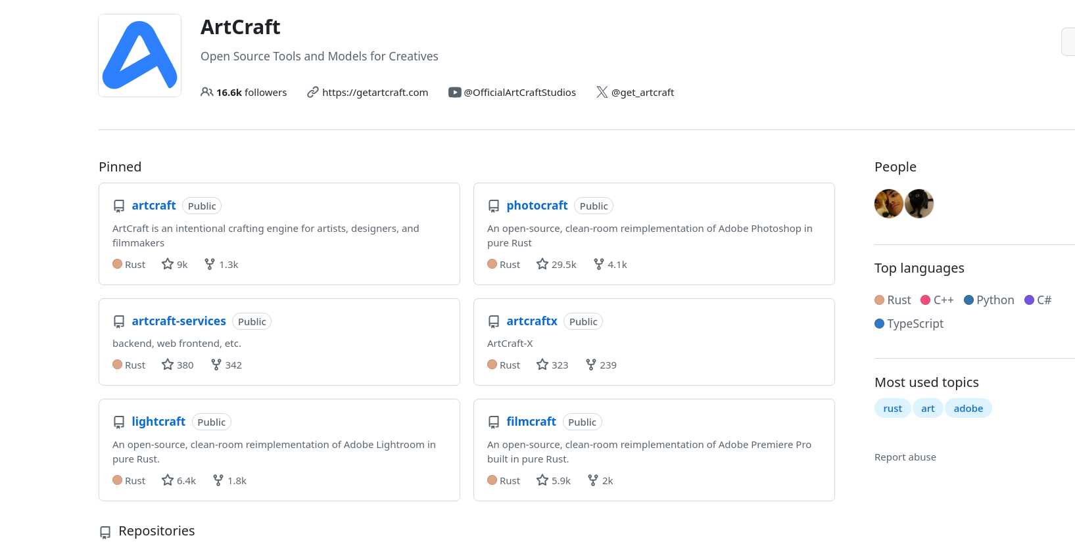This screenshot has width=1075, height=542.
Task: Filter by the C++ language
Action: coord(938,300)
